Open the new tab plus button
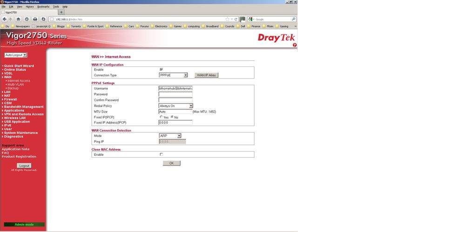The height and width of the screenshot is (232, 465). click(61, 12)
